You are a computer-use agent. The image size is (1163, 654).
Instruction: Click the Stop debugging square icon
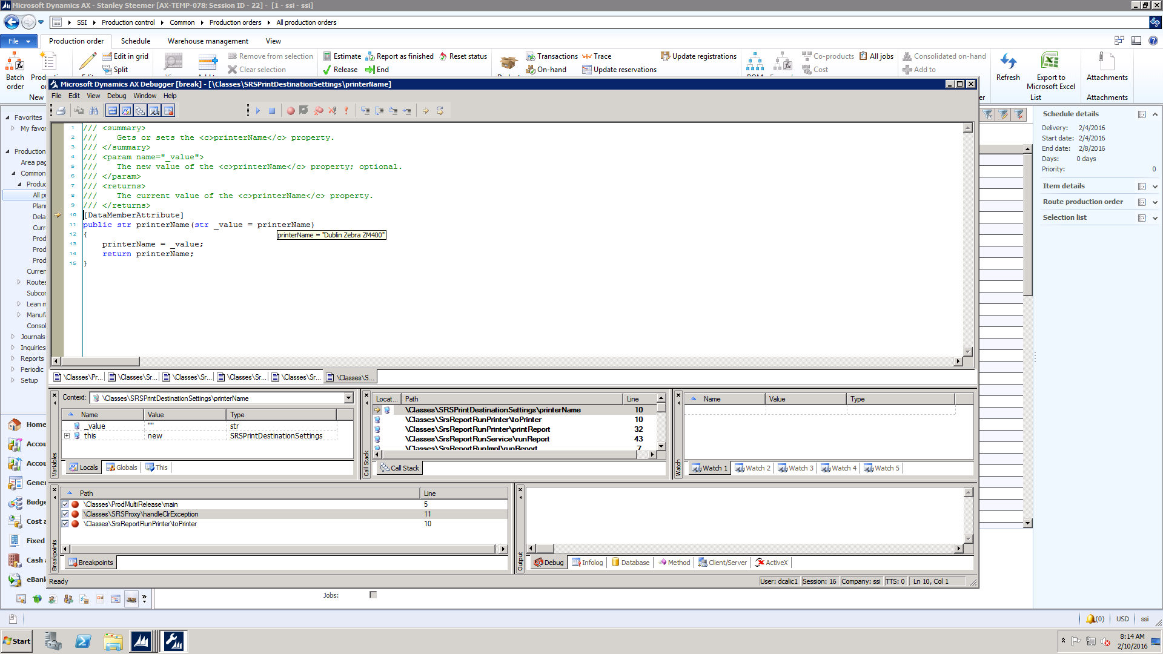point(272,111)
